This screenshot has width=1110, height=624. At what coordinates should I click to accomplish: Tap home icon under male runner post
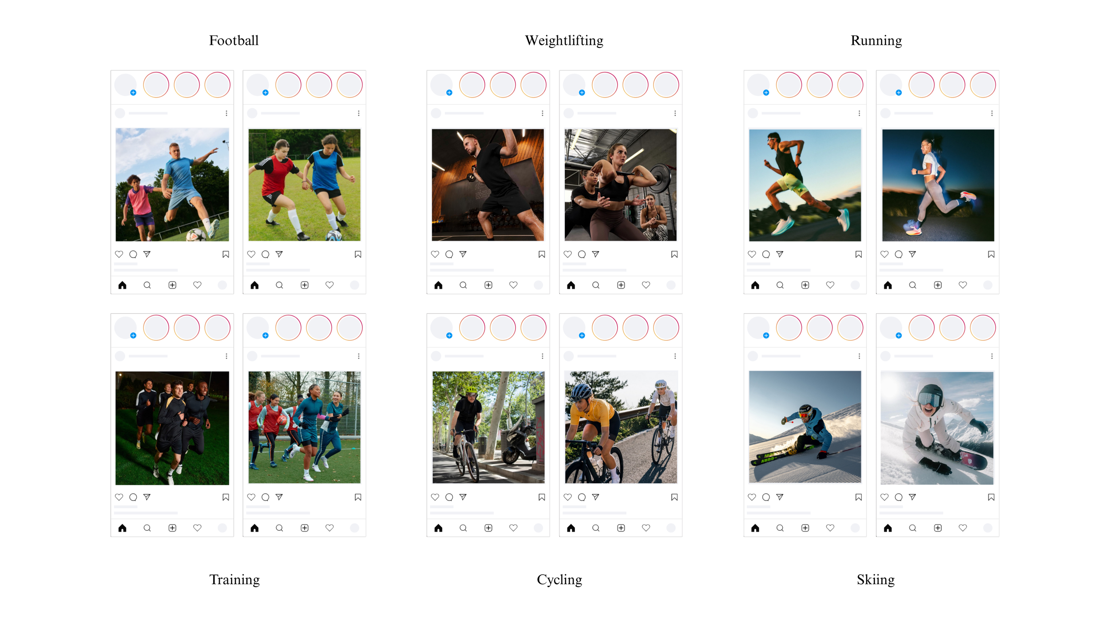point(755,285)
